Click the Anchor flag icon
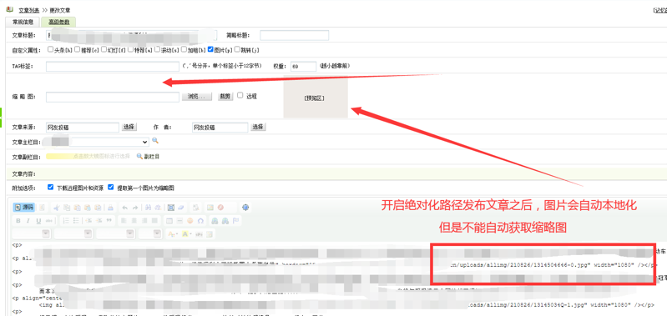Image resolution: width=667 pixels, height=316 pixels. [236, 220]
